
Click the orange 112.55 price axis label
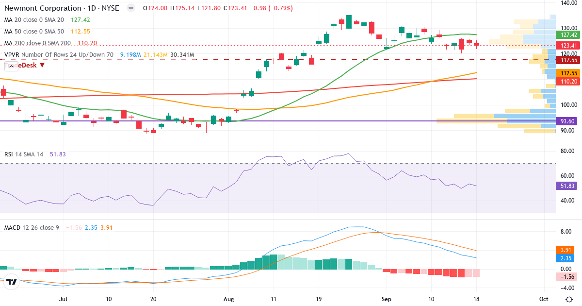coord(568,73)
